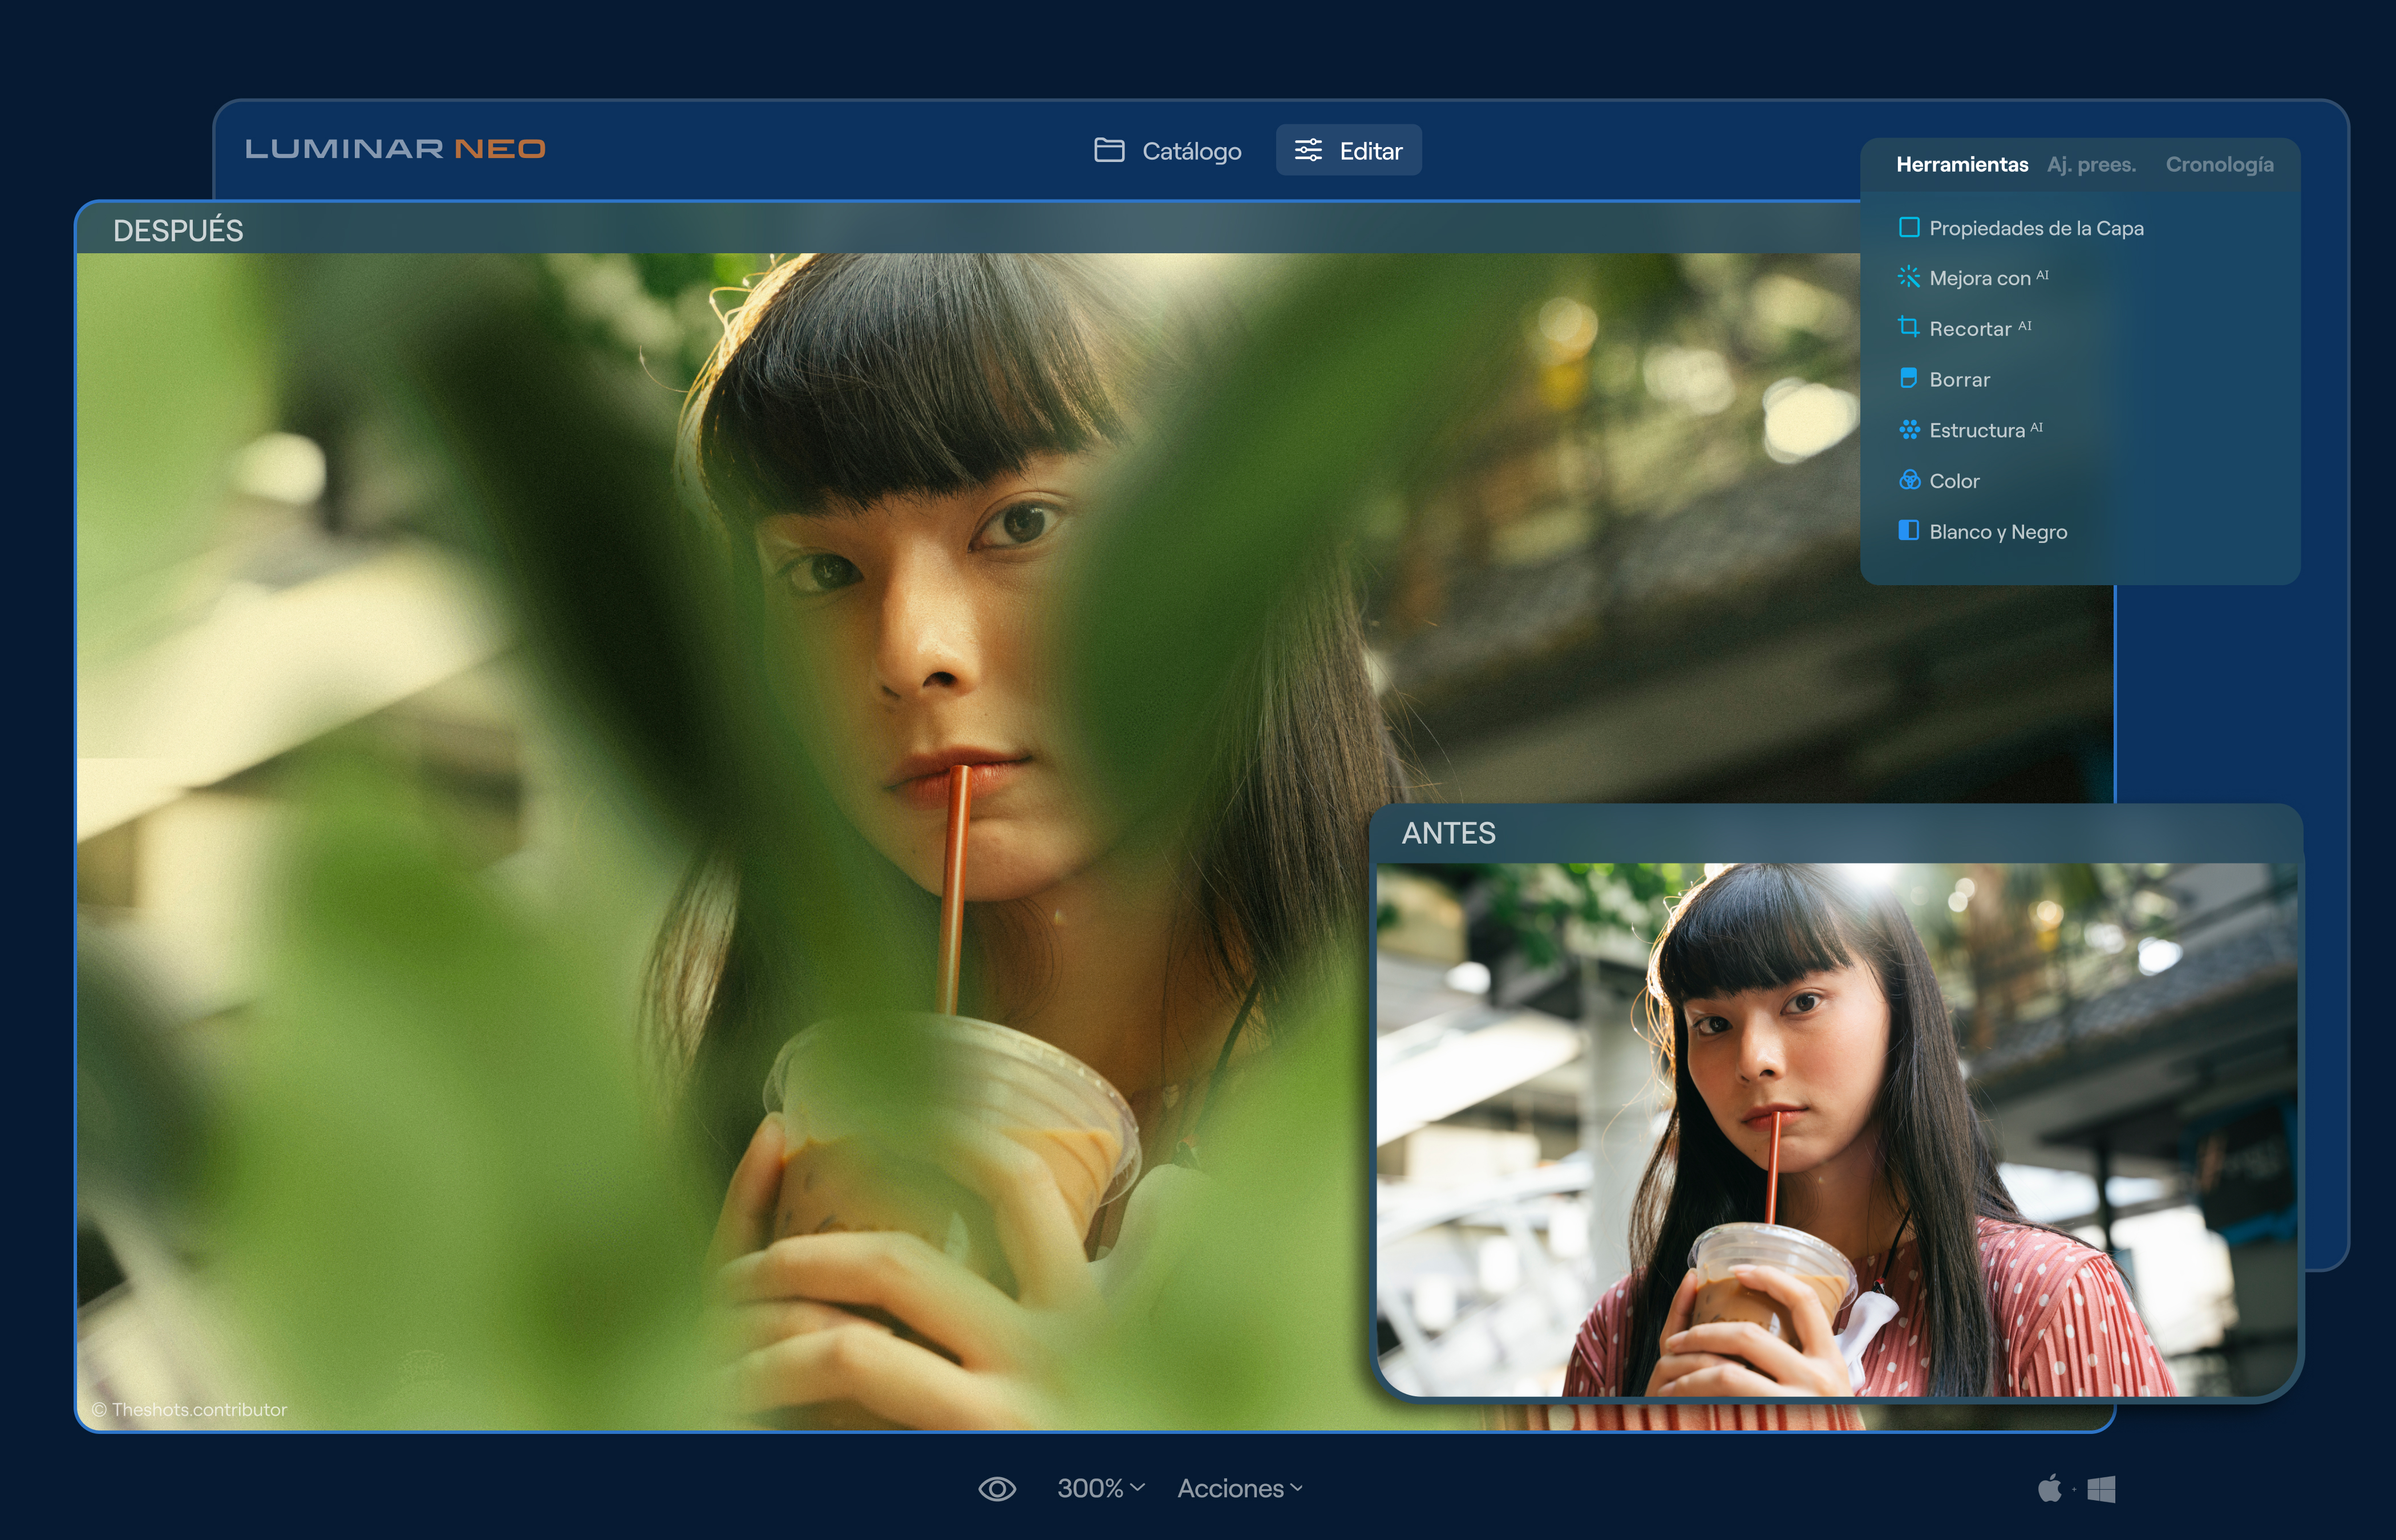2396x1540 pixels.
Task: Click the Windows logo icon
Action: click(x=2101, y=1489)
